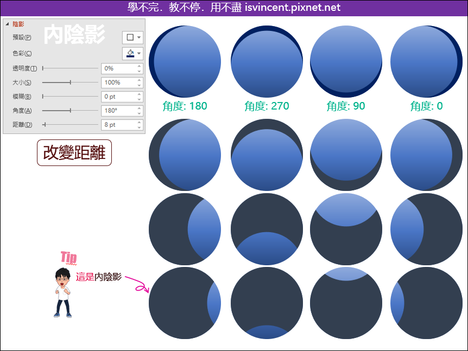Click the 距離(D) distance slider handle
Image resolution: width=468 pixels, height=351 pixels.
(x=45, y=124)
